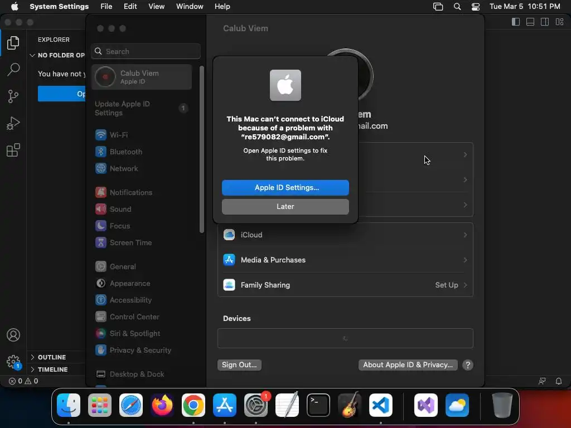Open VS Code Manage gear icon
Screen dimensions: 571x428
(13, 362)
